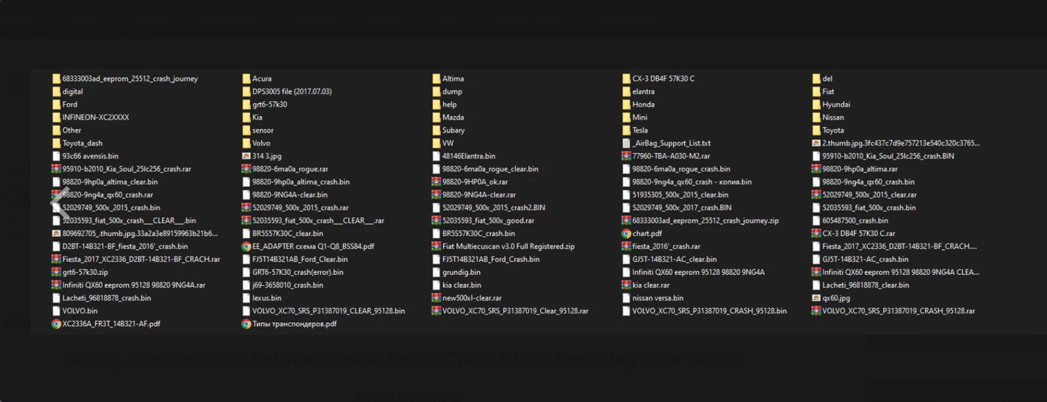
Task: Select folder name 68333003ad_eeprom_25512_crash_journey
Action: coord(130,79)
